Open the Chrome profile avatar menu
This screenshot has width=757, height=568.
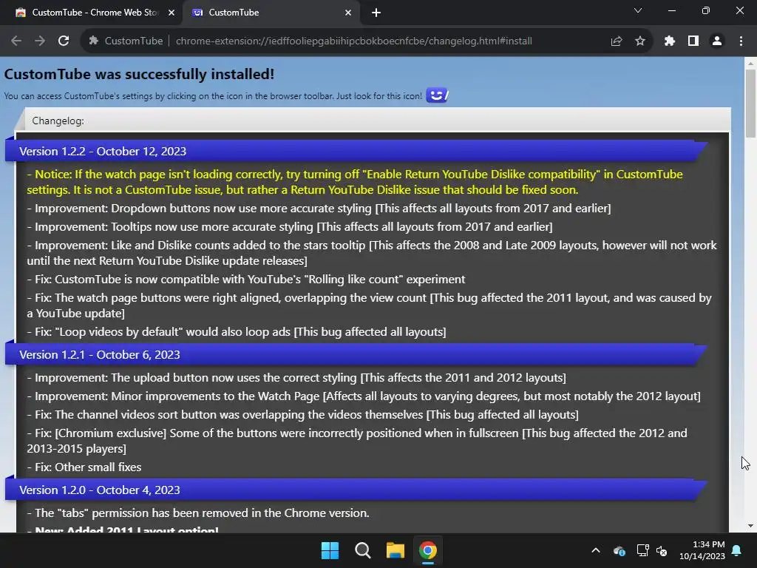click(x=717, y=41)
